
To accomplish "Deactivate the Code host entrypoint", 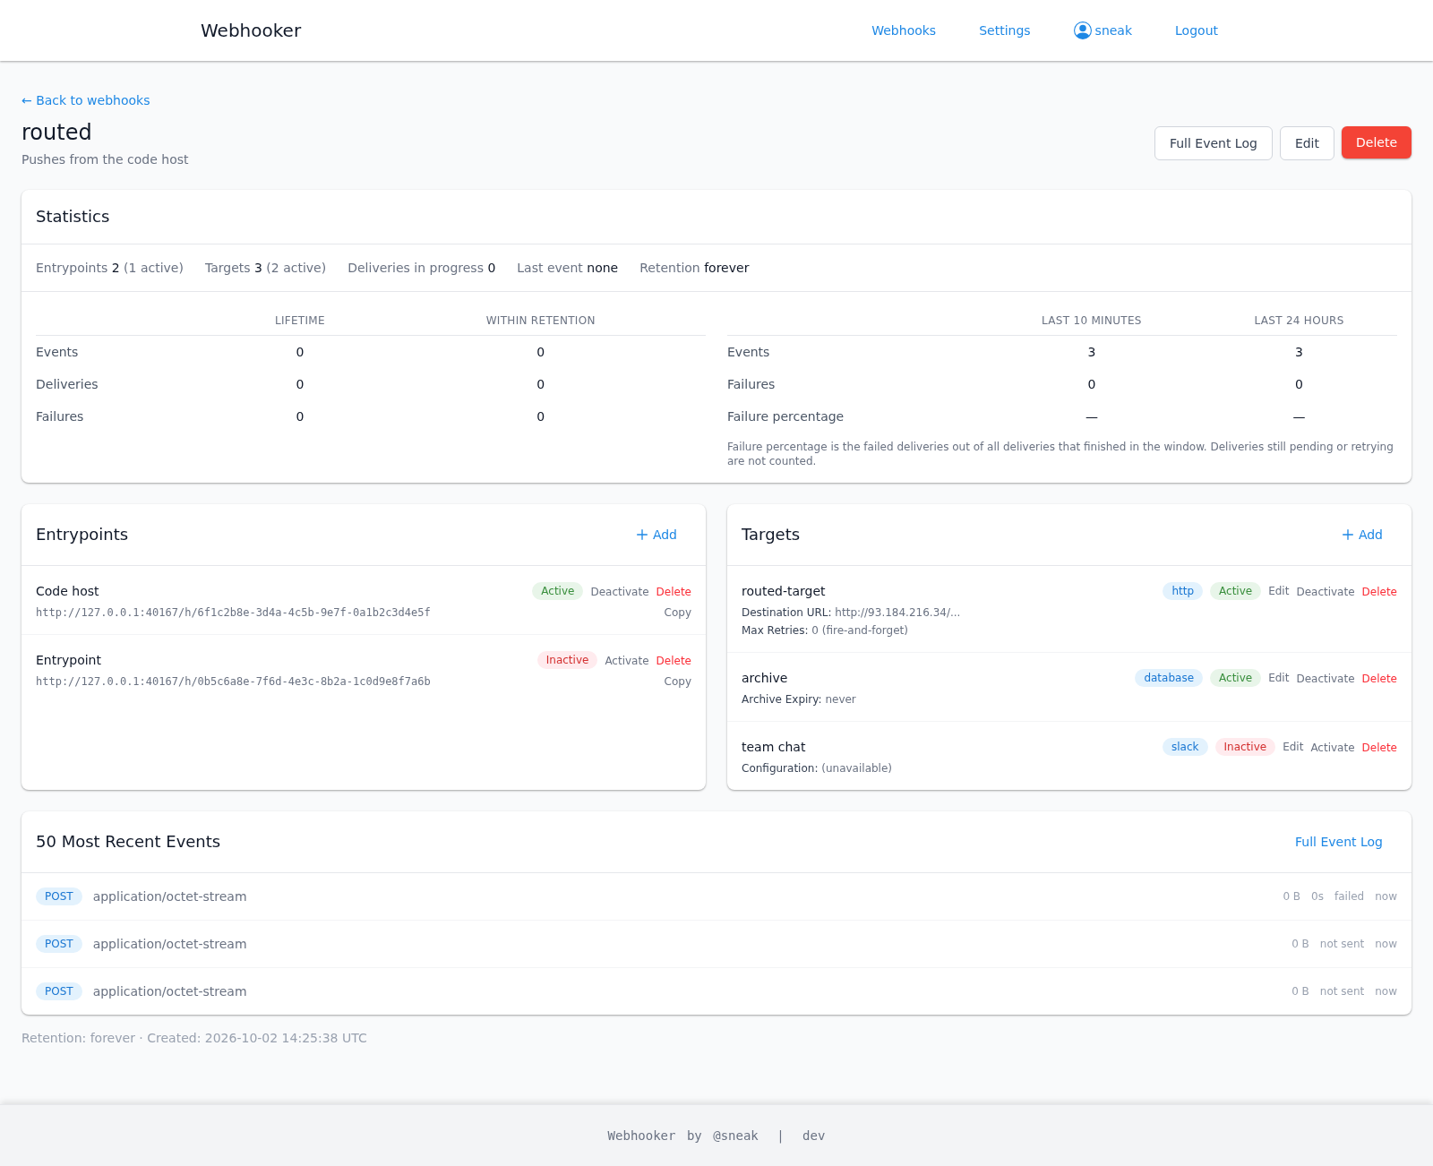I will pyautogui.click(x=619, y=592).
